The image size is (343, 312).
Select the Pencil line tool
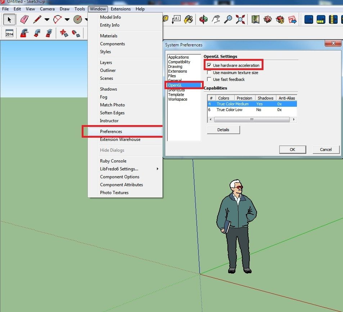[37, 19]
